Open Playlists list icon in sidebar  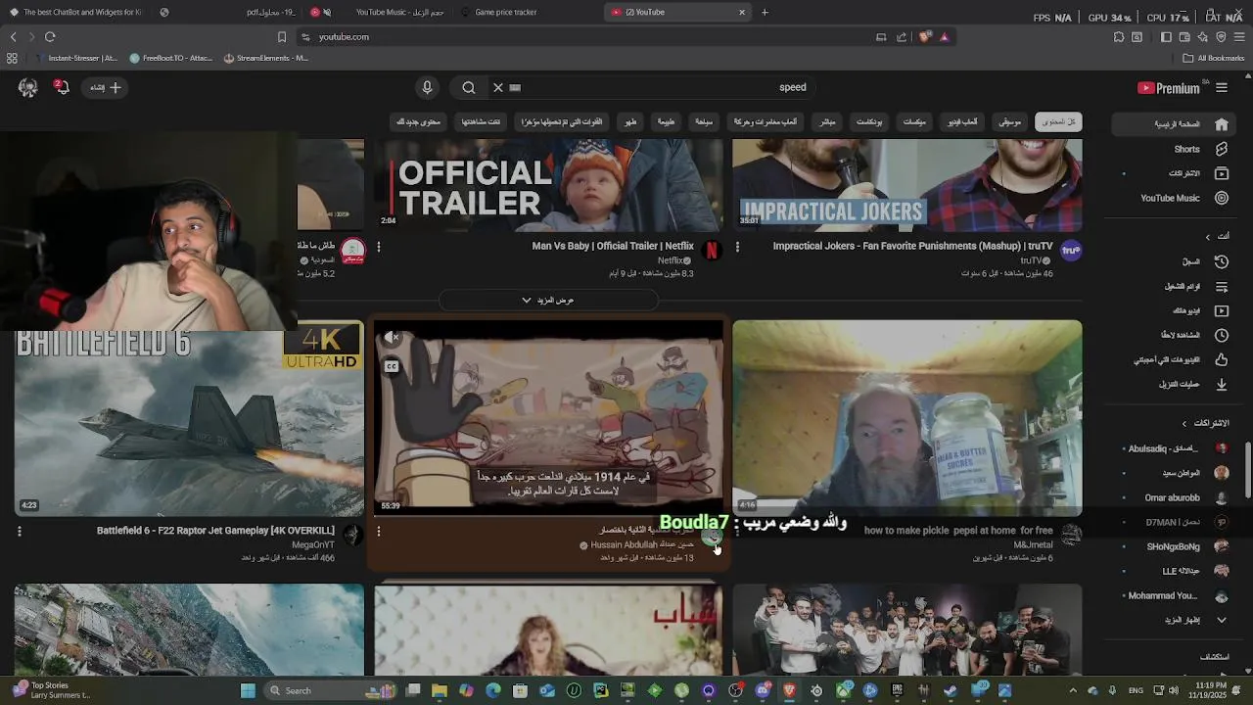tap(1221, 286)
